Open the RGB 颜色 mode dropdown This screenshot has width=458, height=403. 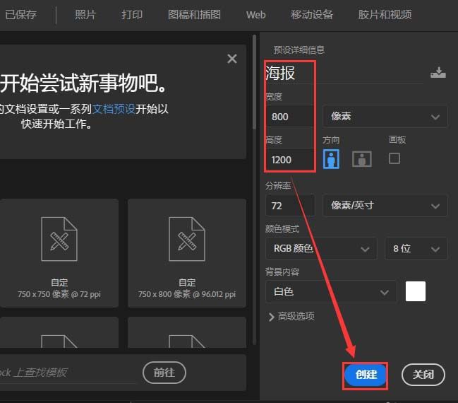pos(321,248)
